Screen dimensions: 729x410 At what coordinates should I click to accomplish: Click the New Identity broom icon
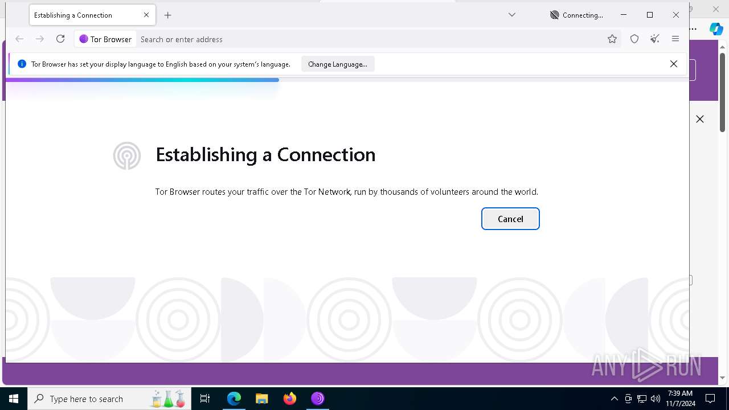click(x=655, y=39)
